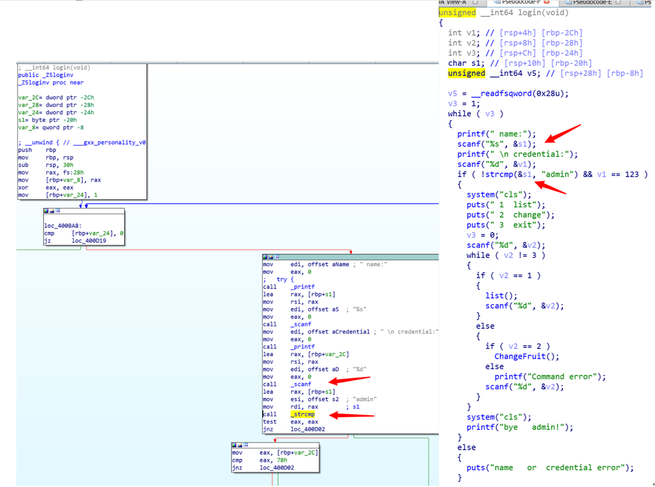Click edit icon on loc_400BA8 node
This screenshot has width=655, height=487.
[x=51, y=212]
